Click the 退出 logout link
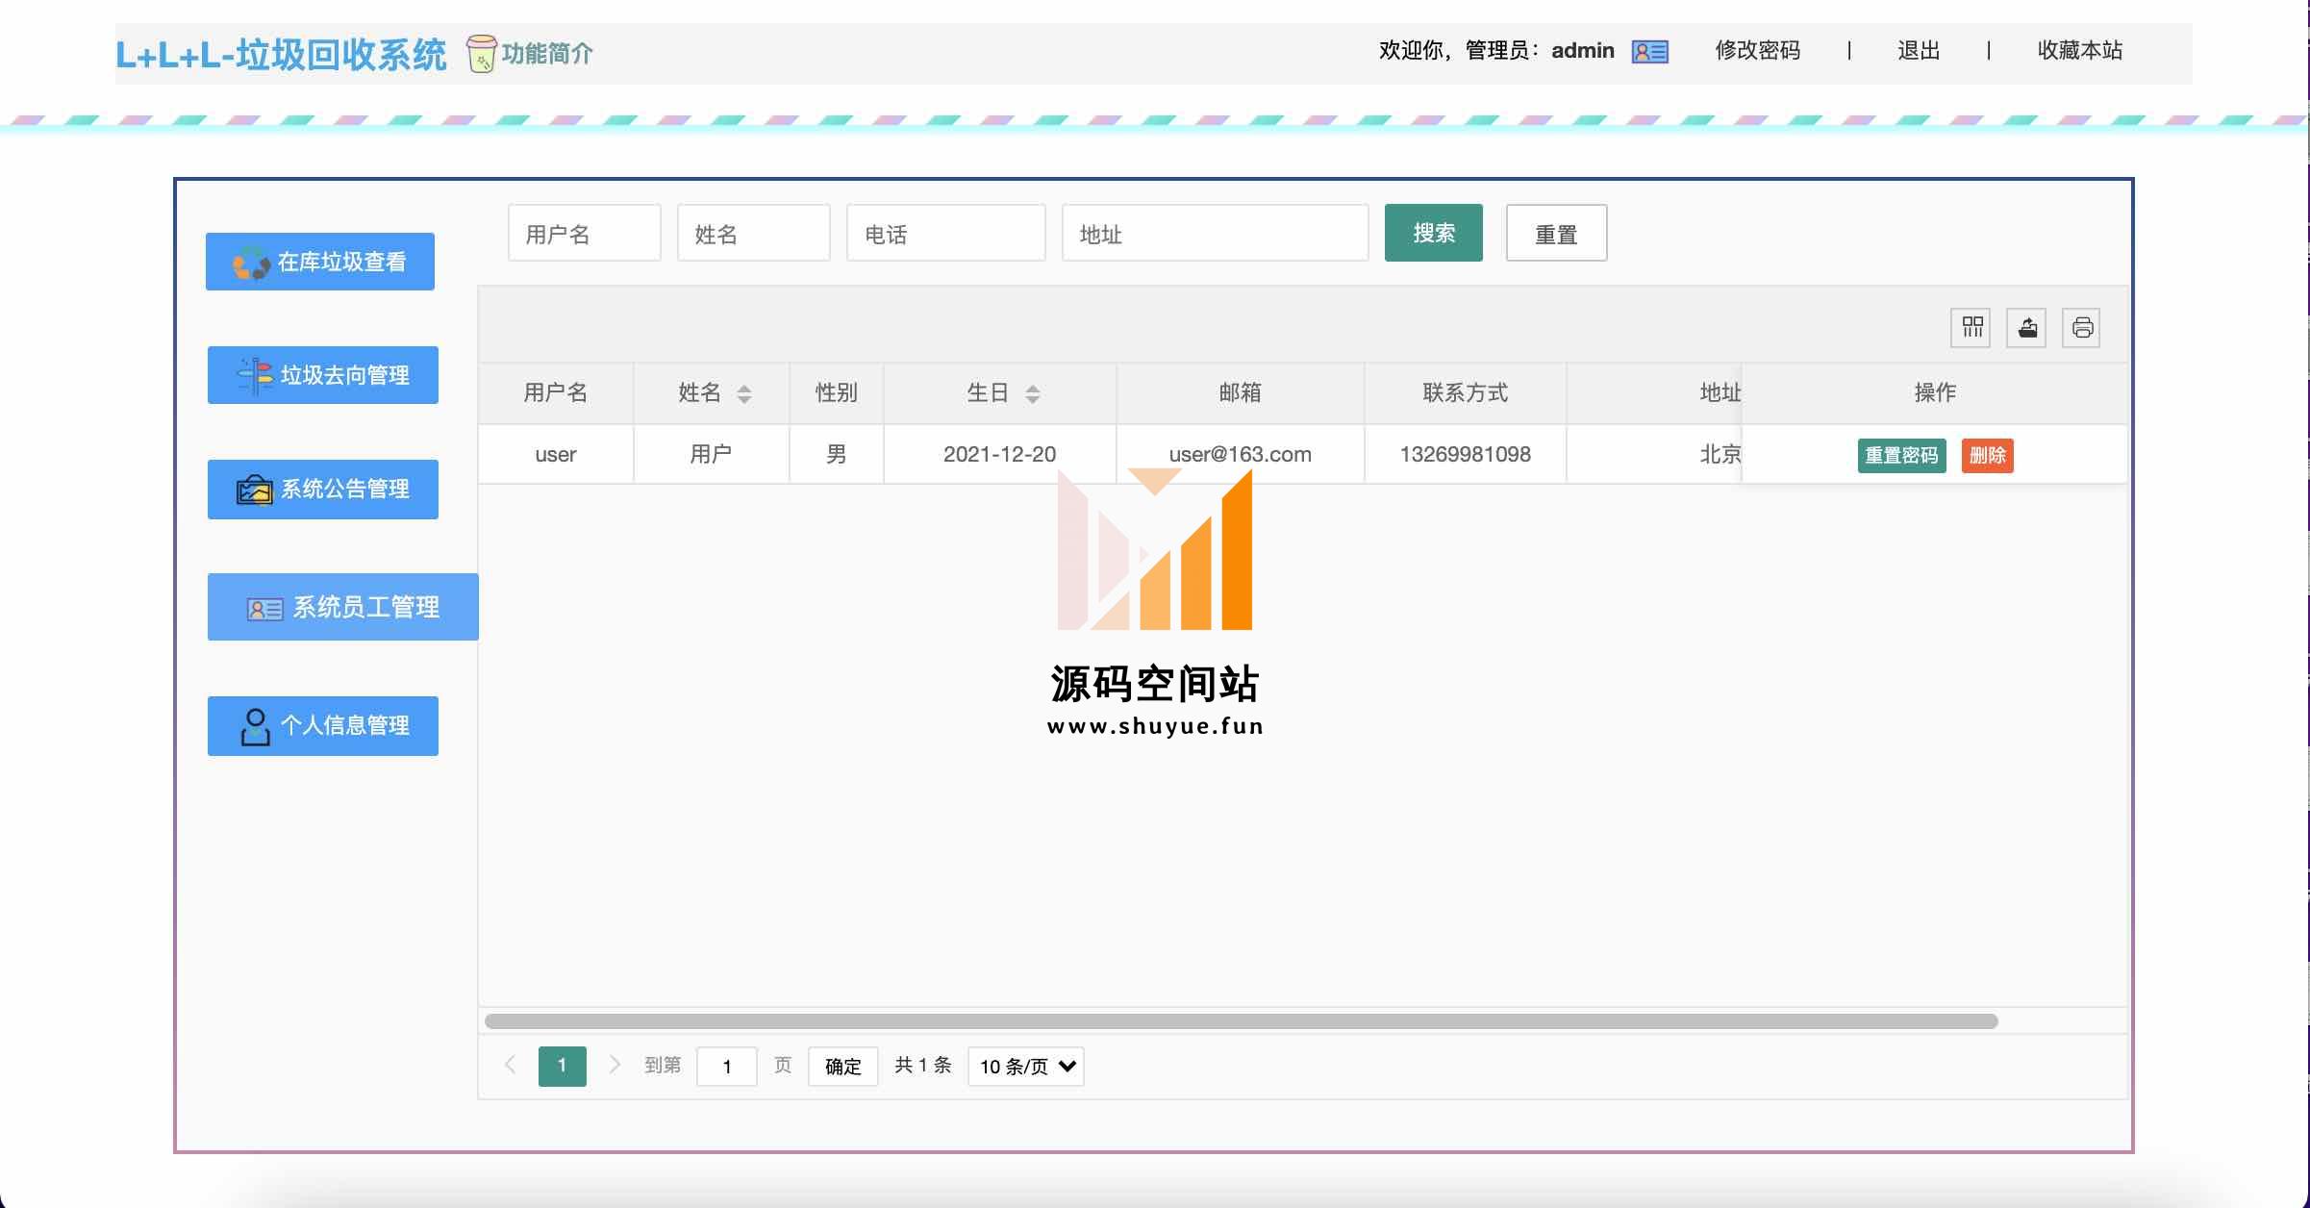The height and width of the screenshot is (1208, 2310). pyautogui.click(x=1919, y=51)
